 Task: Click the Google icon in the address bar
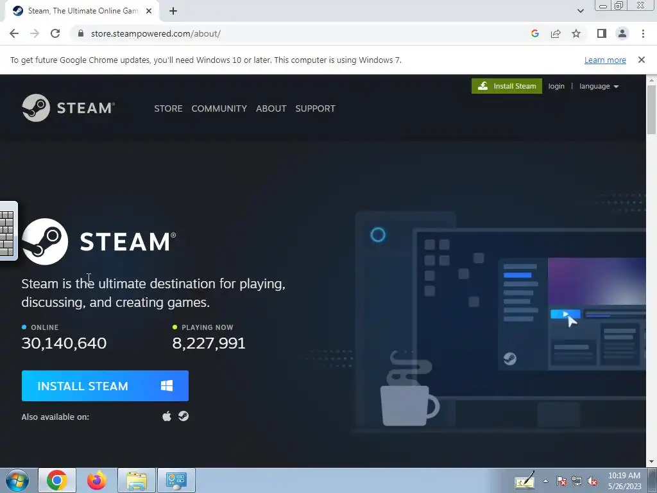click(x=534, y=33)
